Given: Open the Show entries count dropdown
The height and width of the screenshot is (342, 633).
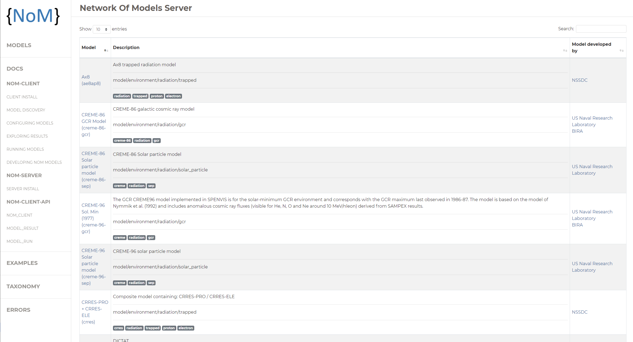Looking at the screenshot, I should 101,29.
